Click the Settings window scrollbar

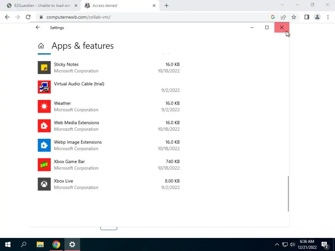coord(288,194)
